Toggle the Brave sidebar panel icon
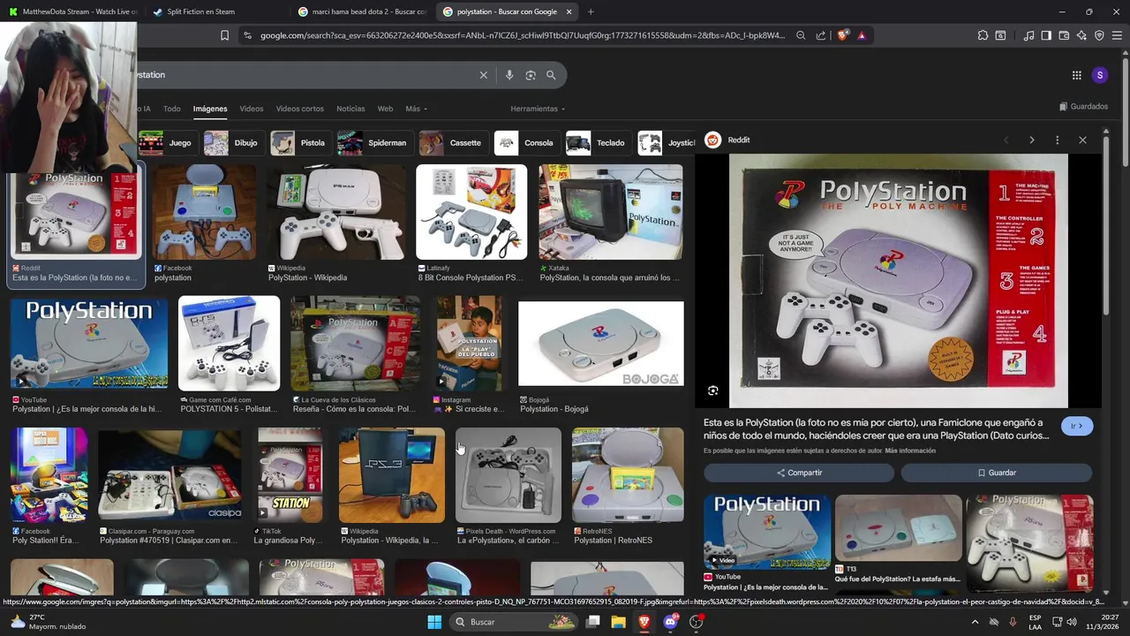Screen dimensions: 1130x636 1046,35
